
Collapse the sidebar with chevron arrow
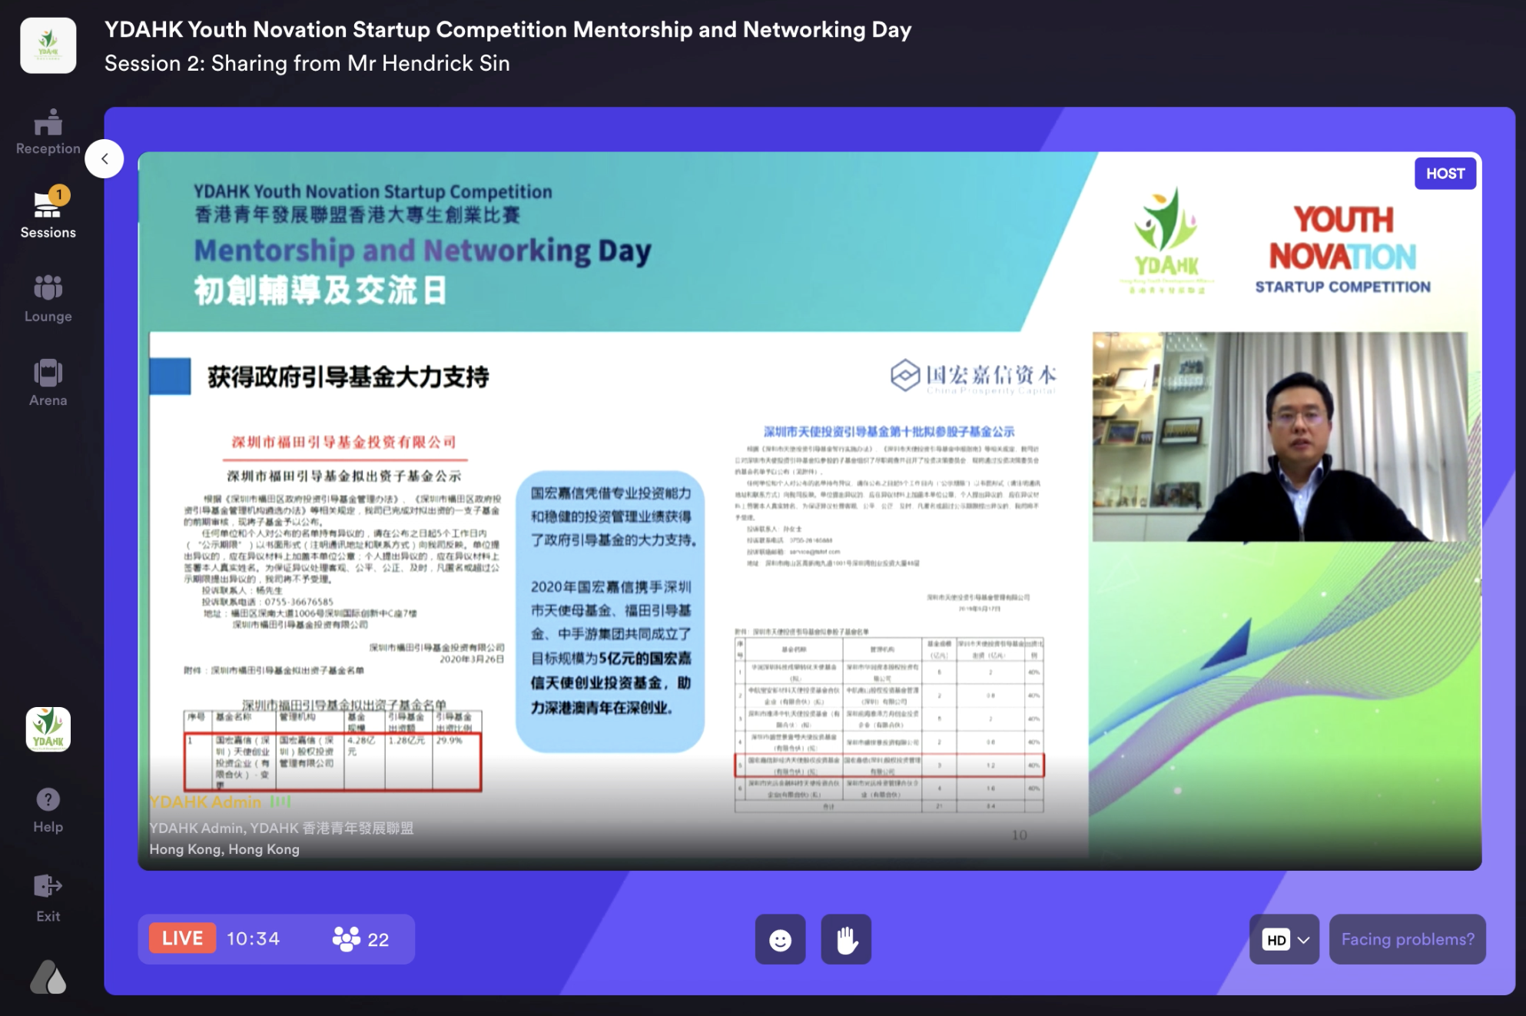pos(104,159)
